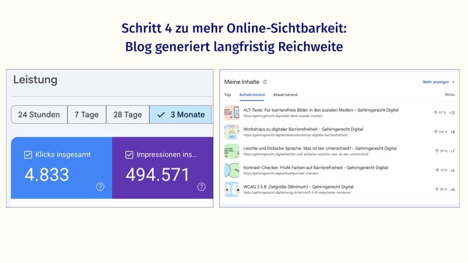468x263 pixels.
Task: Select the 3 Monate time range
Action: [181, 115]
